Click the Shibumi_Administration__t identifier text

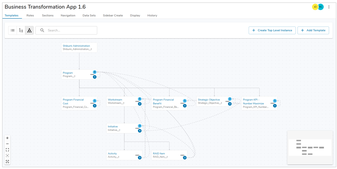[77, 49]
